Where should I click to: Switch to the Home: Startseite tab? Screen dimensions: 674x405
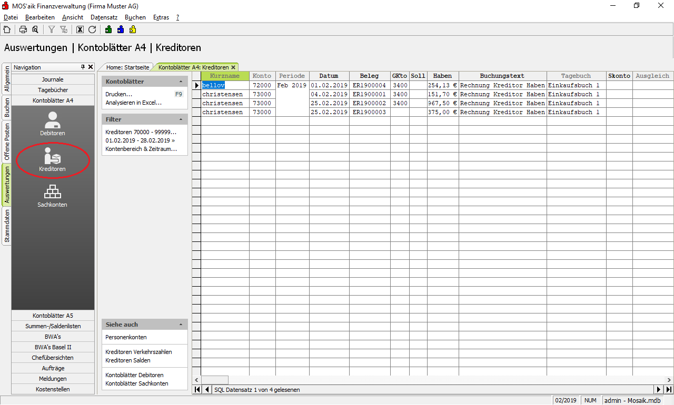(127, 67)
